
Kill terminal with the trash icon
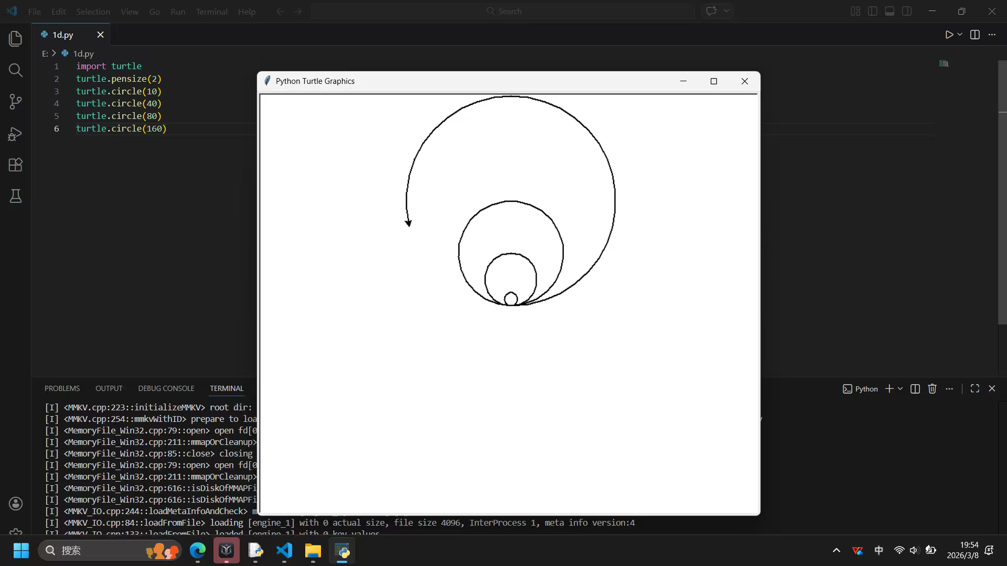pos(932,388)
